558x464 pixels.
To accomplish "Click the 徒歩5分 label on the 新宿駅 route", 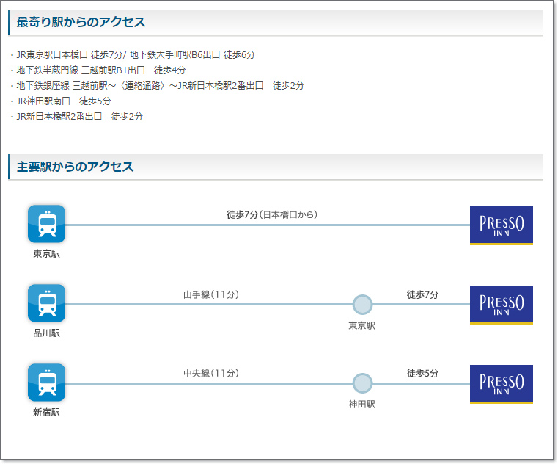I will [x=422, y=373].
